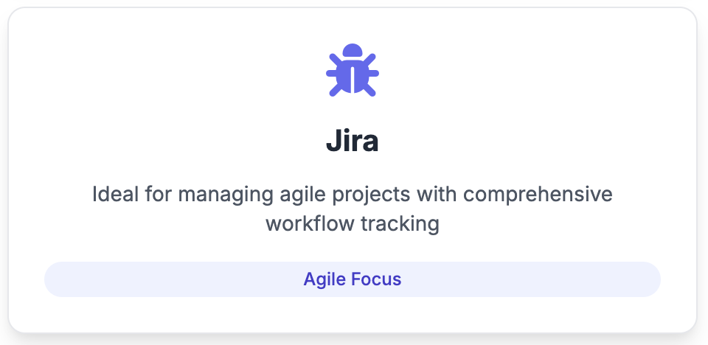Choose the Jira tool card
The image size is (708, 345).
pyautogui.click(x=353, y=170)
